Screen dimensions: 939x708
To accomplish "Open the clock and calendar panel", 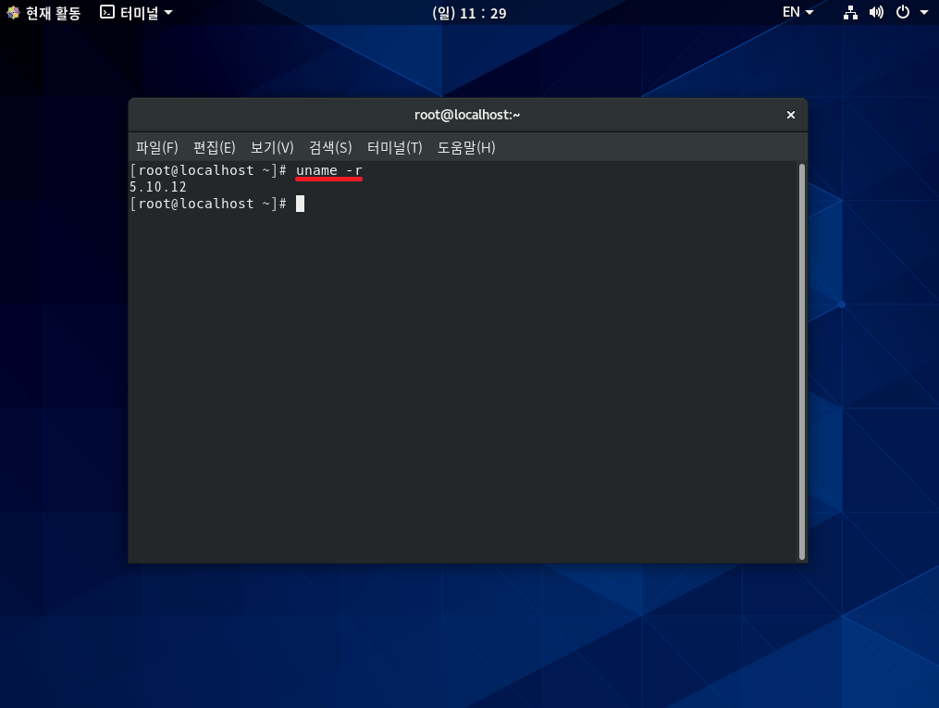I will (x=469, y=13).
